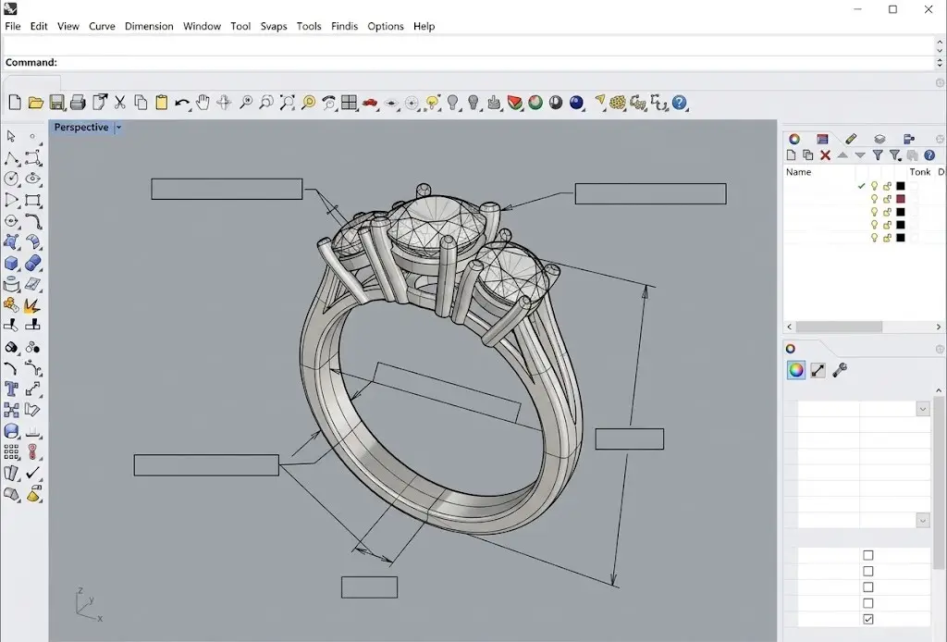Open layers panel help blue question mark

pyautogui.click(x=929, y=155)
